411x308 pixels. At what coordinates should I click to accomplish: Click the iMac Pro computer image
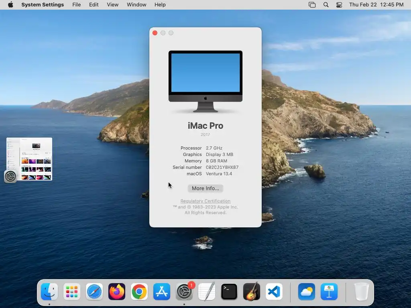click(x=205, y=81)
